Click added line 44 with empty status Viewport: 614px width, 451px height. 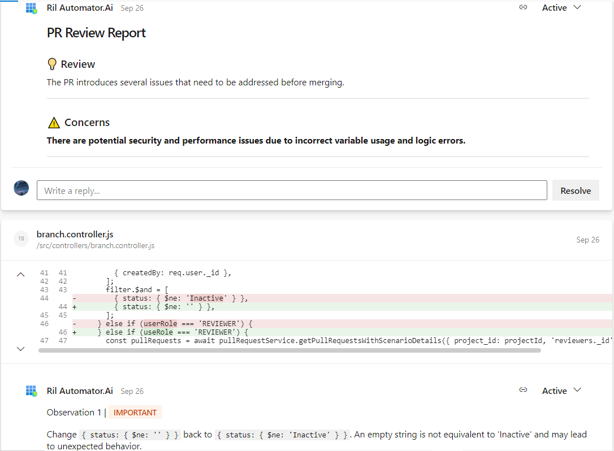(x=342, y=307)
